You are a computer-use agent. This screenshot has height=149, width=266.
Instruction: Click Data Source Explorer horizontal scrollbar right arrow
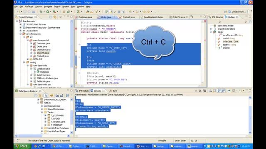68,135
